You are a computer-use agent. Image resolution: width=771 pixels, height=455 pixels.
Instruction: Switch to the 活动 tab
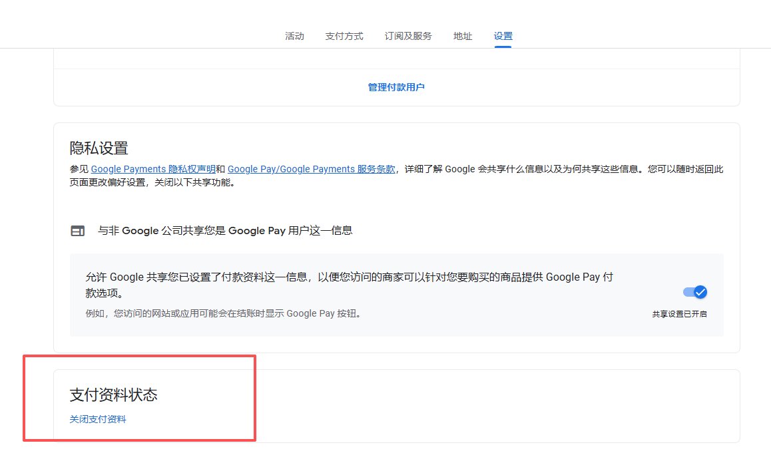coord(294,36)
